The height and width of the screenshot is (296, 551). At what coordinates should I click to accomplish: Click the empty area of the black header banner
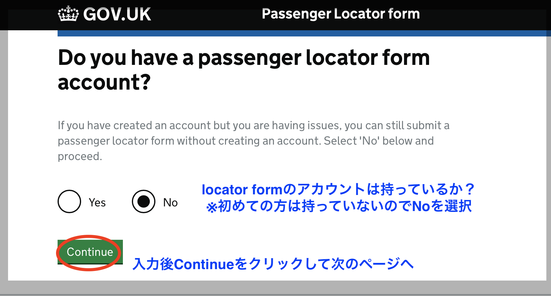point(483,15)
